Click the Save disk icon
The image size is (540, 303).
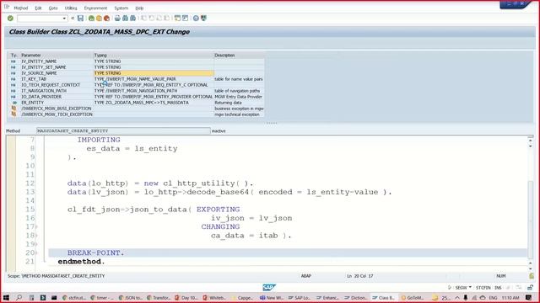80,19
